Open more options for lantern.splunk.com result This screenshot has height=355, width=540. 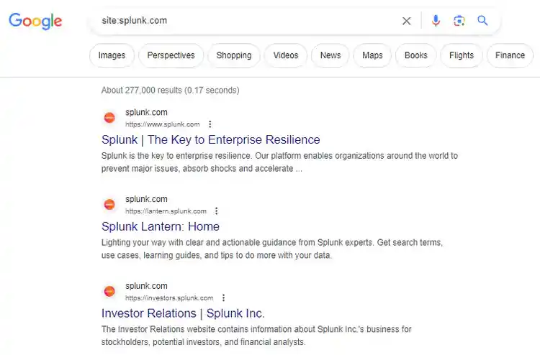coord(217,211)
